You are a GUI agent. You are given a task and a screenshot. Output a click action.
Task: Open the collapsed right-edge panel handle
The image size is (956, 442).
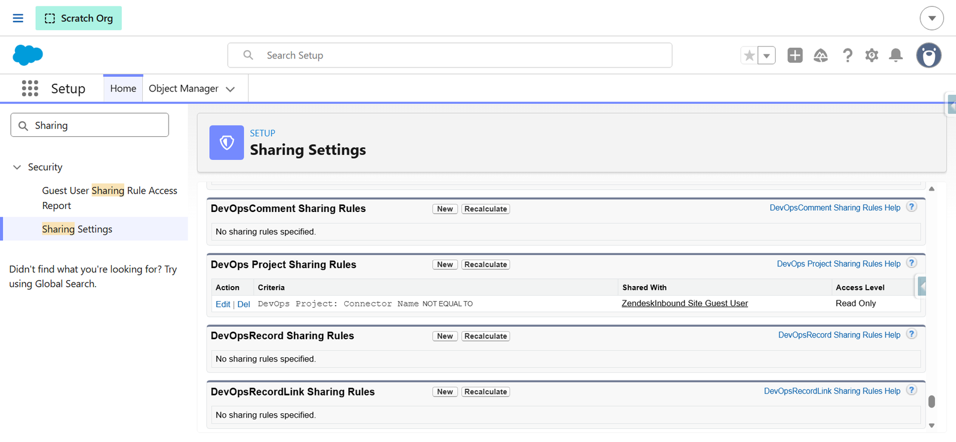tap(951, 106)
